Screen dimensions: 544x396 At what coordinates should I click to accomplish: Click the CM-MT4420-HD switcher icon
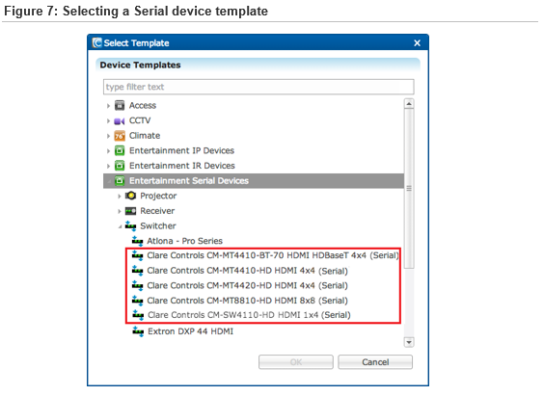click(137, 286)
